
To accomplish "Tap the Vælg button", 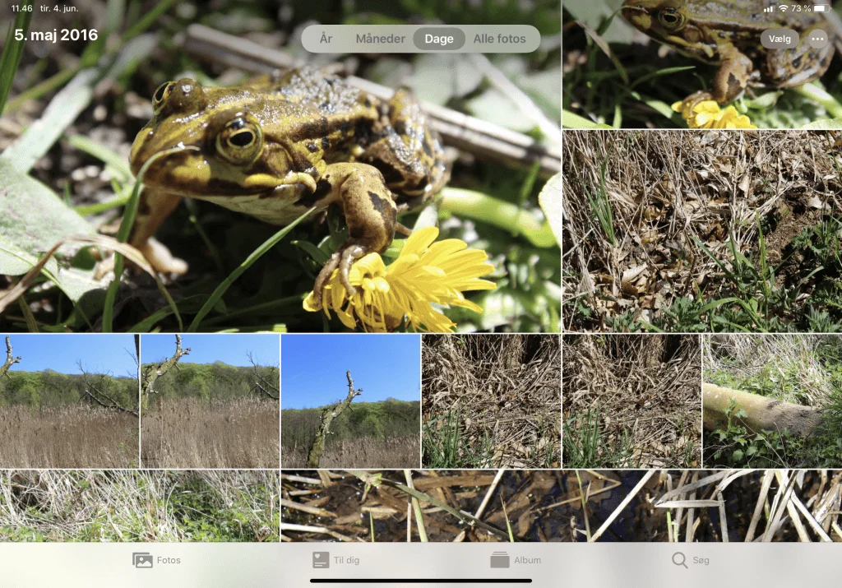I will tap(780, 39).
